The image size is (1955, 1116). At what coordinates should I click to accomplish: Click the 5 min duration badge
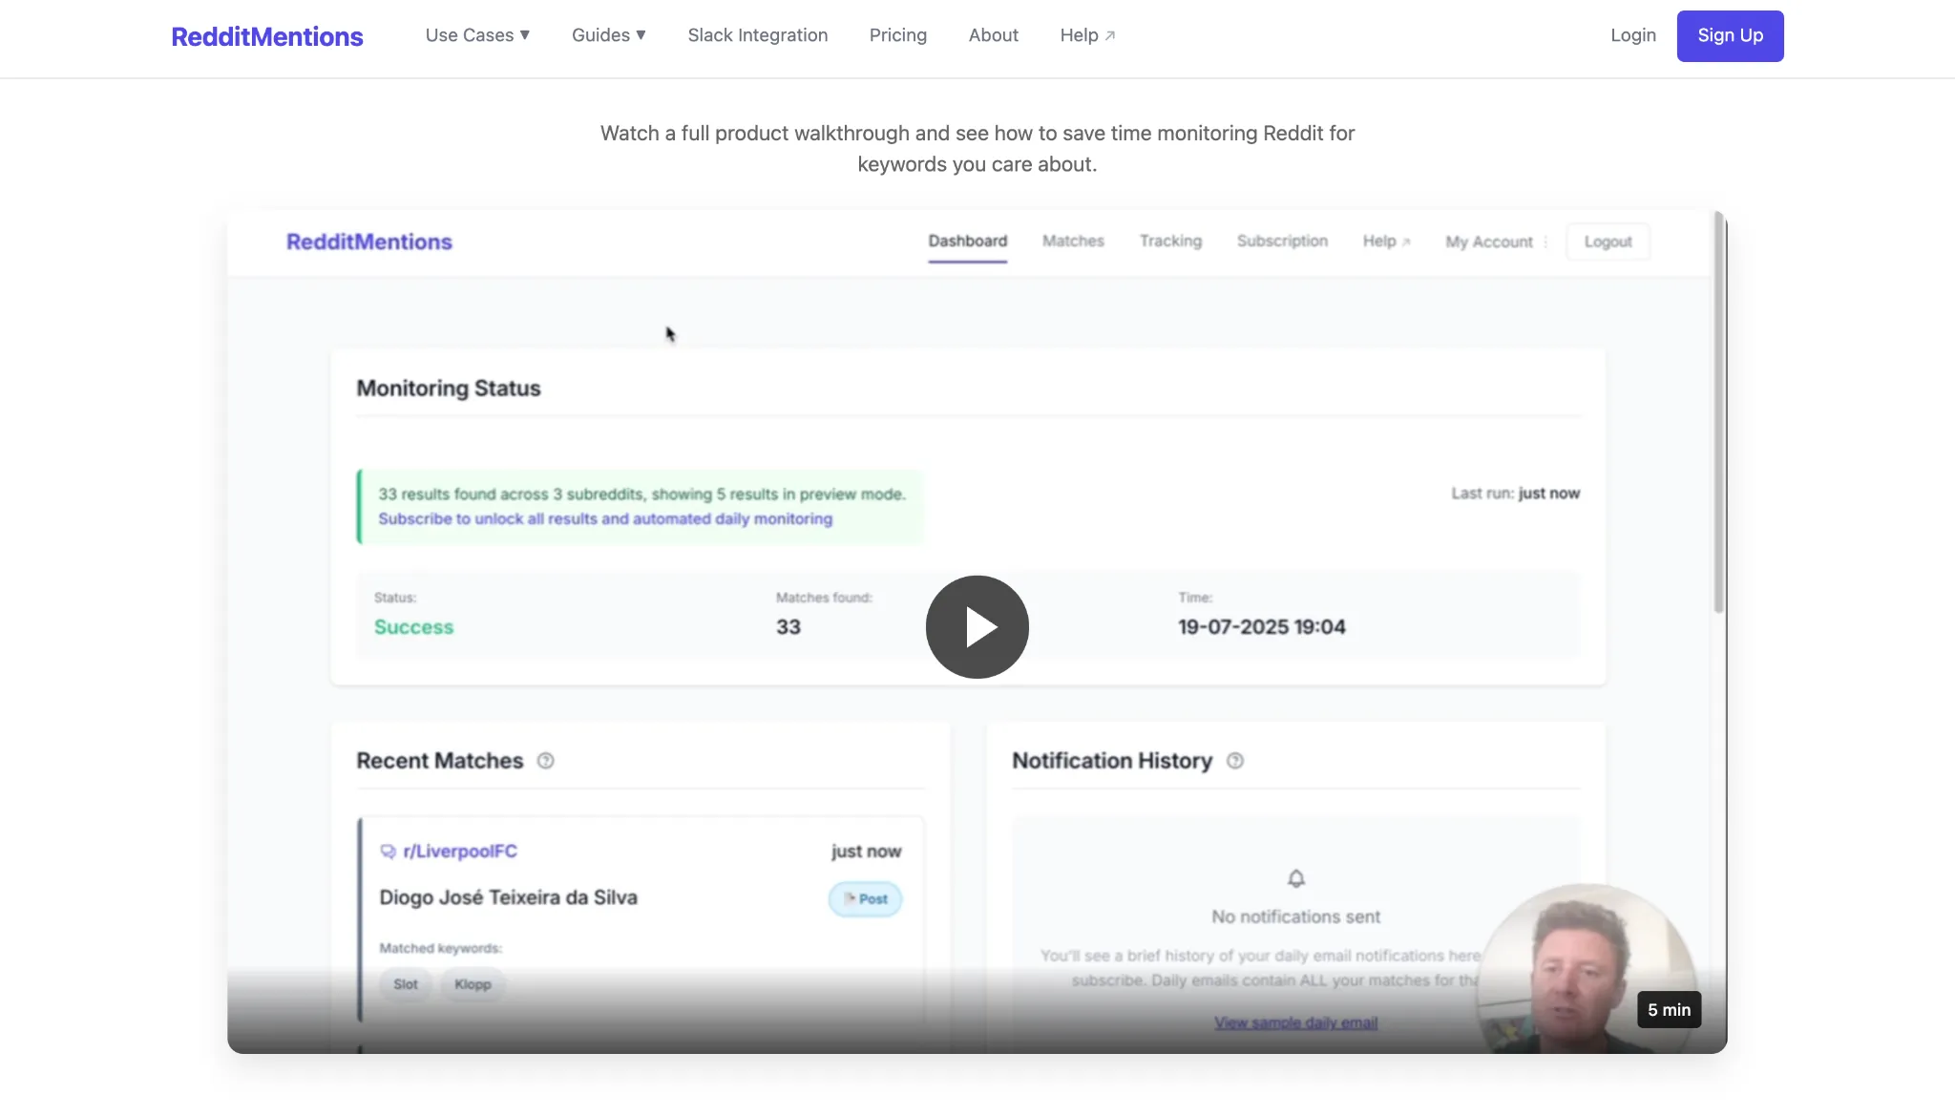1668,1010
